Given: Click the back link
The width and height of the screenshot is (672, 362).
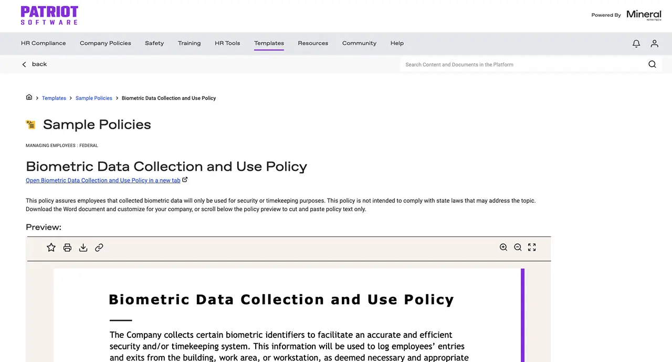Looking at the screenshot, I should click(x=39, y=64).
